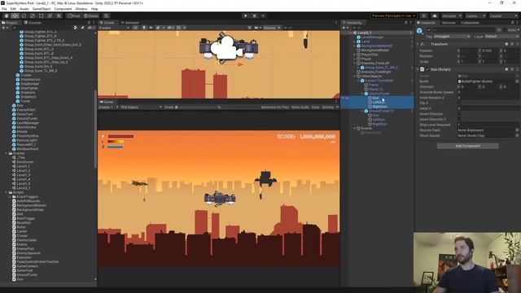
Task: Collapse the Gun (Script) component
Action: [418, 69]
